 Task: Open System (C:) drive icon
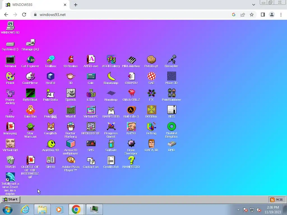click(x=10, y=44)
